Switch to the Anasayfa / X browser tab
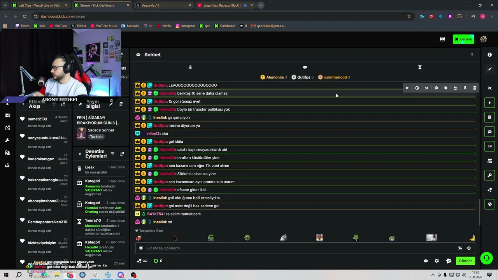The width and height of the screenshot is (498, 280). click(x=163, y=5)
